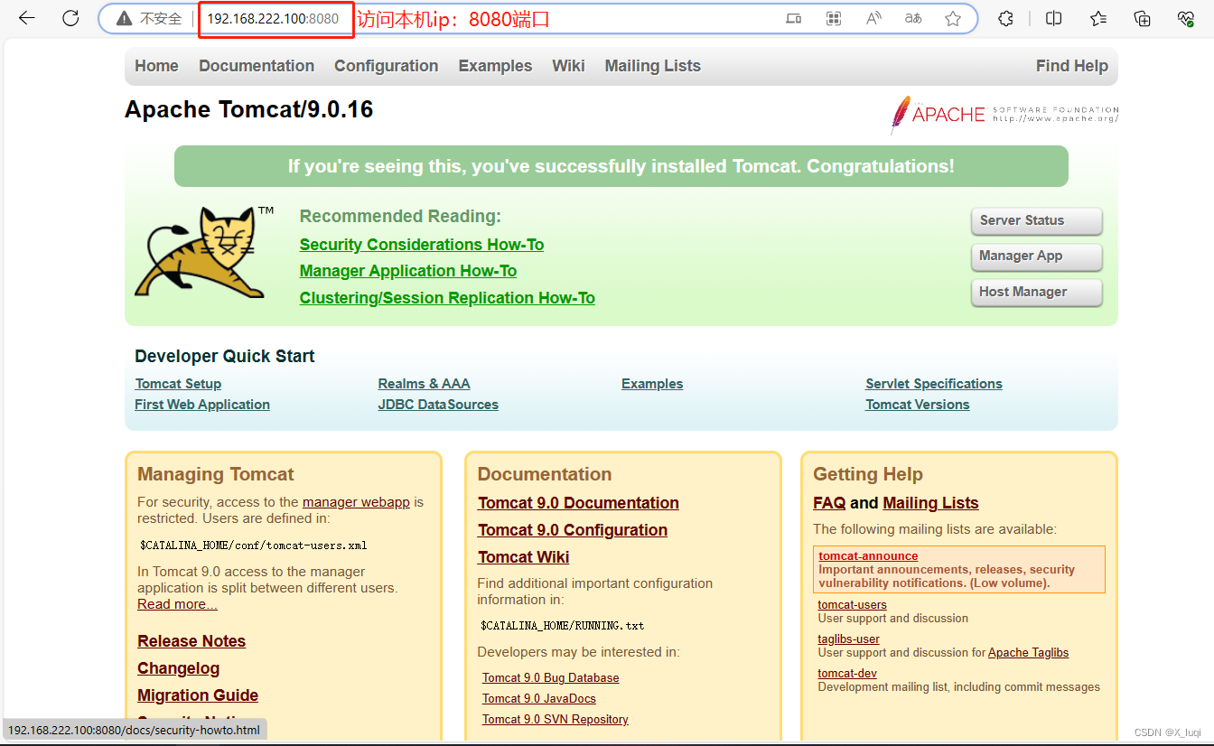
Task: Open the Find Help nav item
Action: 1071,66
